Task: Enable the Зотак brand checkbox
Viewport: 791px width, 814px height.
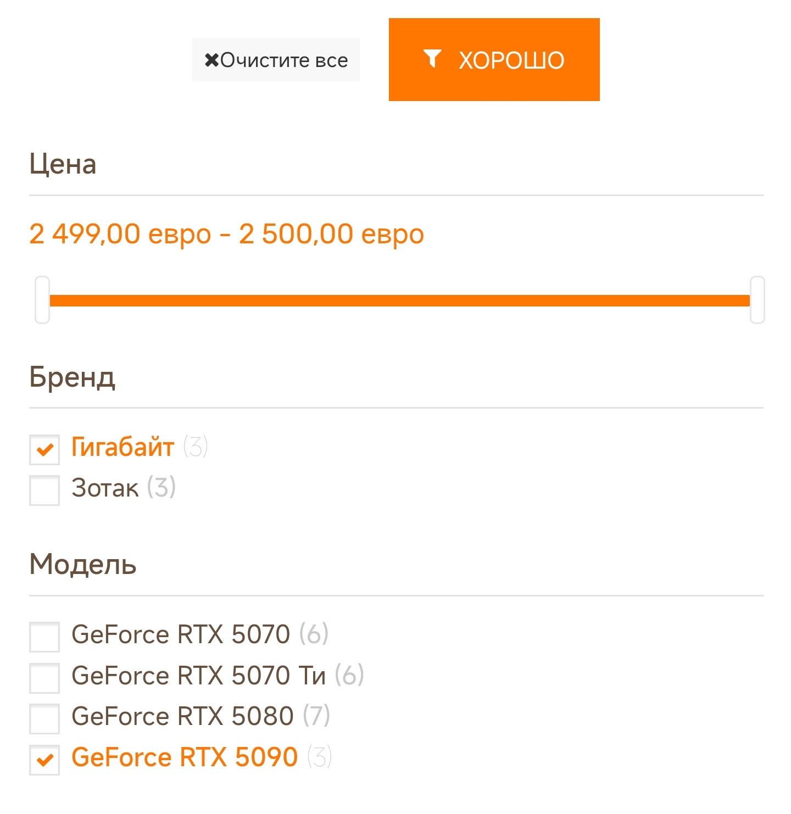Action: pyautogui.click(x=44, y=490)
